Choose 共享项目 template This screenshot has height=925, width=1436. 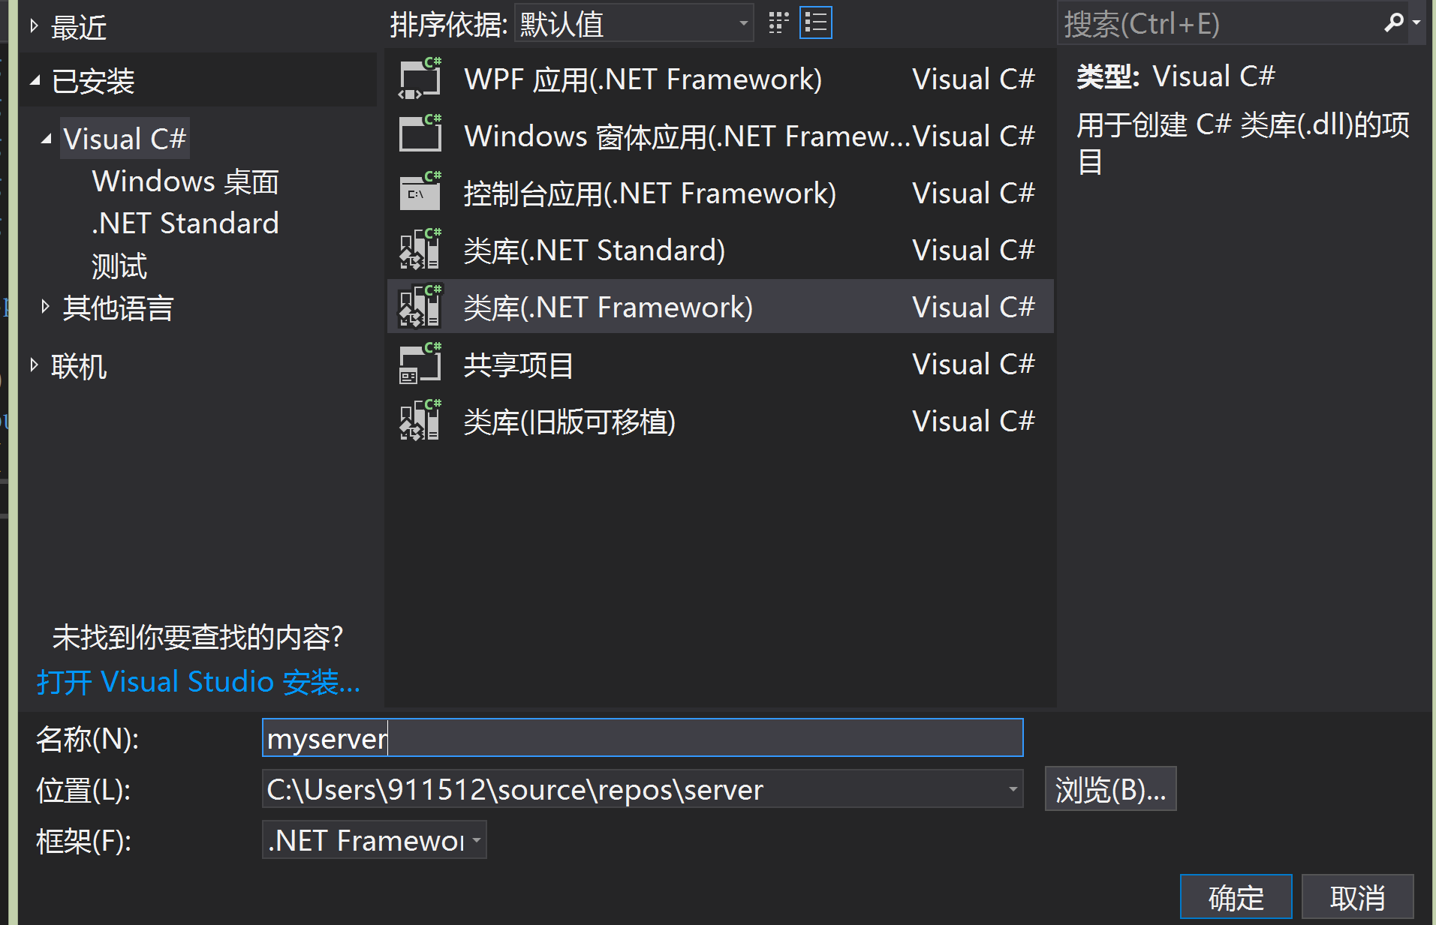tap(721, 364)
